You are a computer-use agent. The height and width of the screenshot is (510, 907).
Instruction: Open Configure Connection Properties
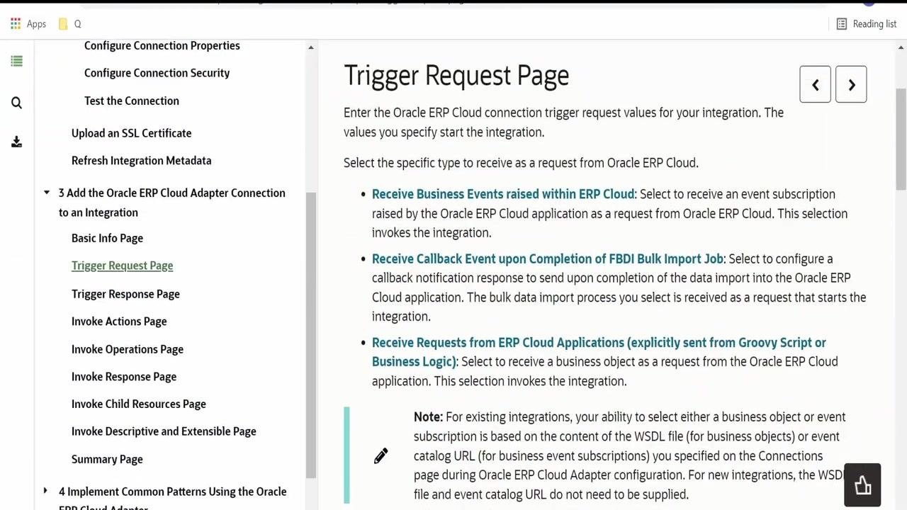point(162,45)
